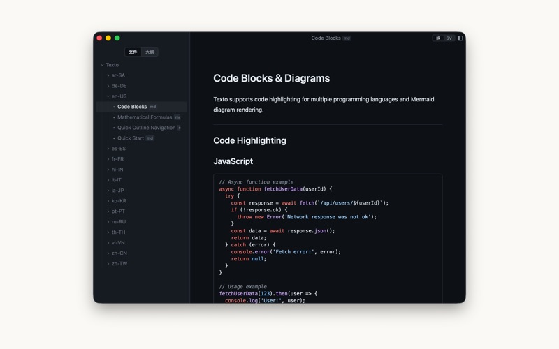Collapse the en-US folder
This screenshot has width=559, height=349.
point(108,96)
